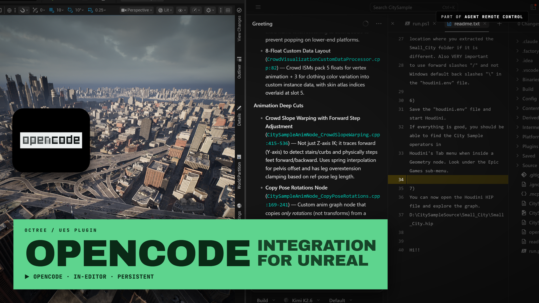
Task: Click the Details vertical tab label
Action: (239, 119)
